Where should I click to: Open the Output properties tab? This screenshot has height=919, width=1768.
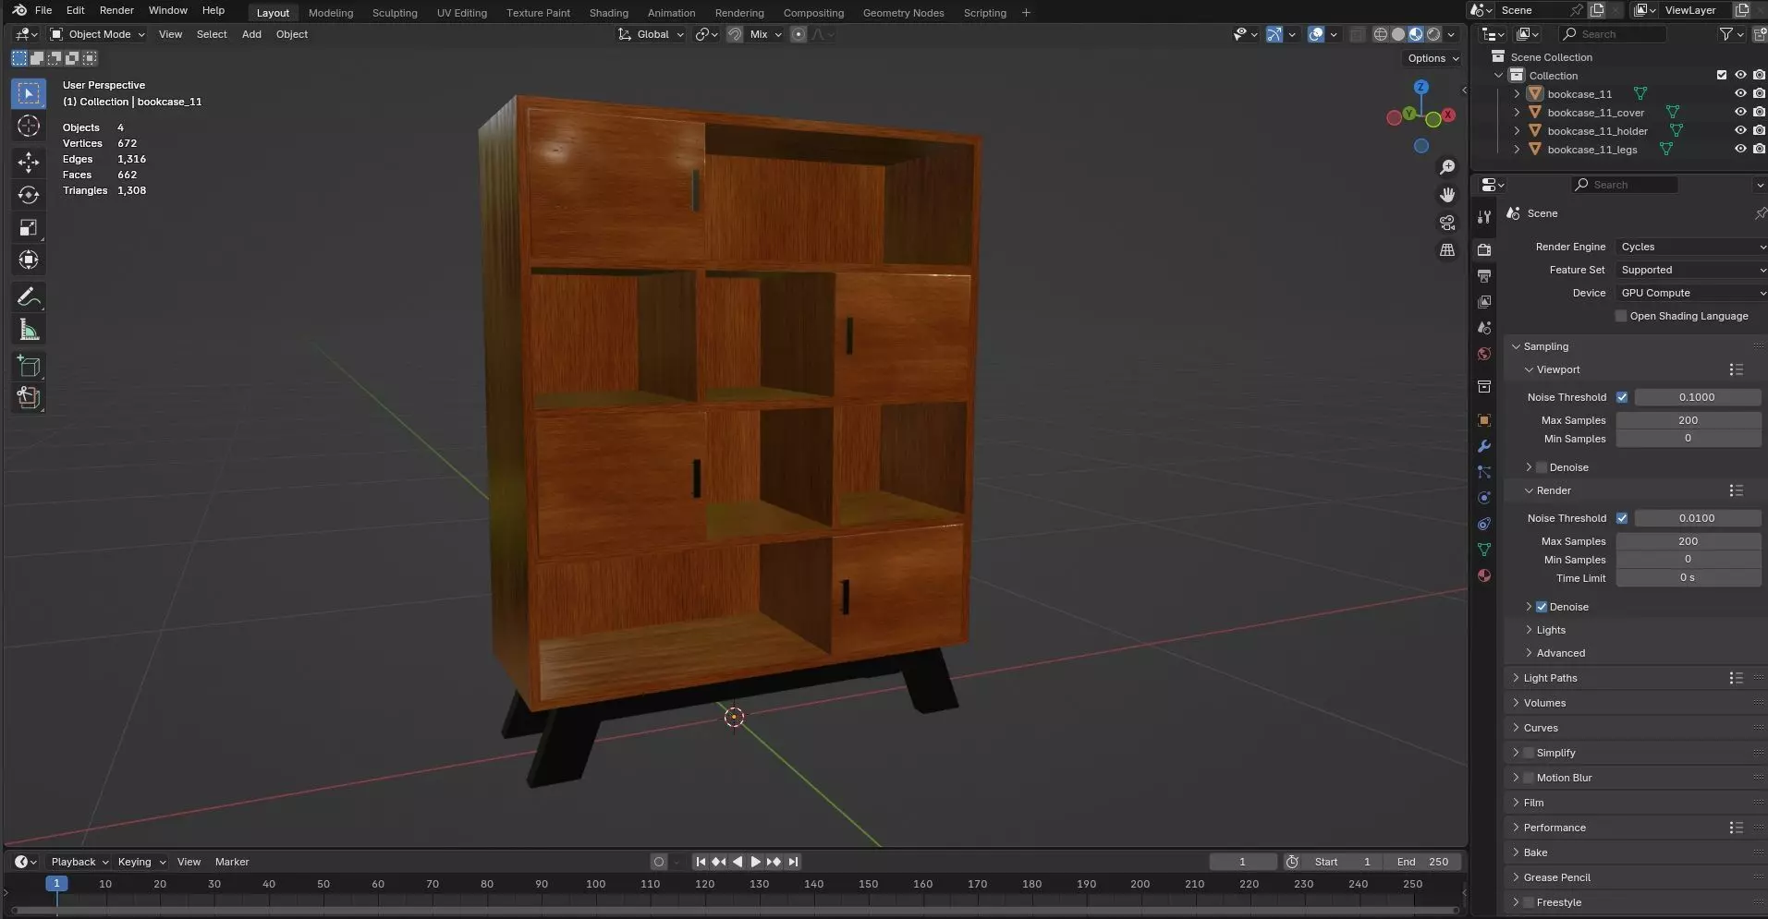point(1484,276)
